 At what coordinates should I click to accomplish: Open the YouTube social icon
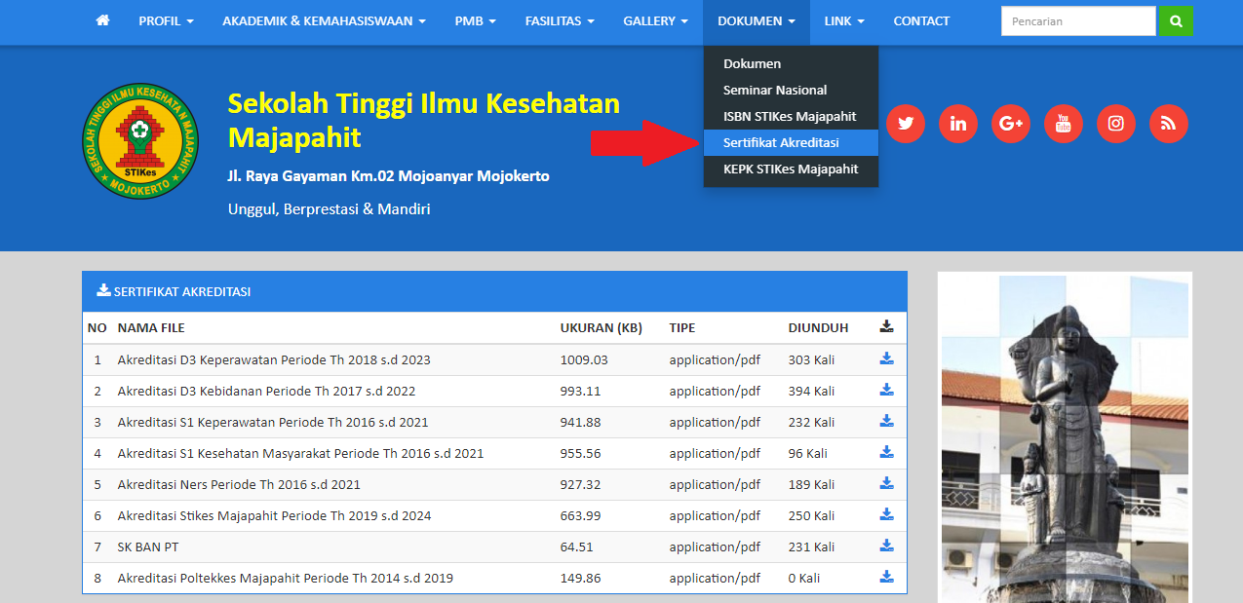[1064, 124]
